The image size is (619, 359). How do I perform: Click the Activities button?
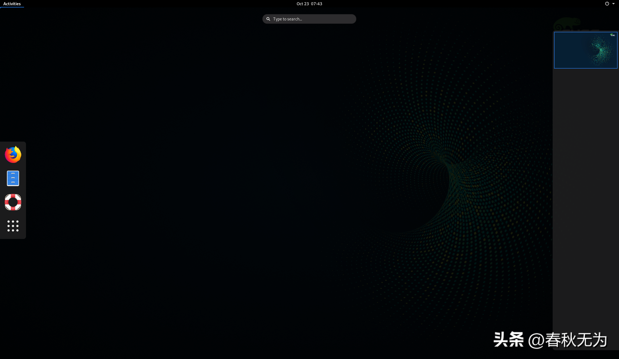tap(12, 4)
